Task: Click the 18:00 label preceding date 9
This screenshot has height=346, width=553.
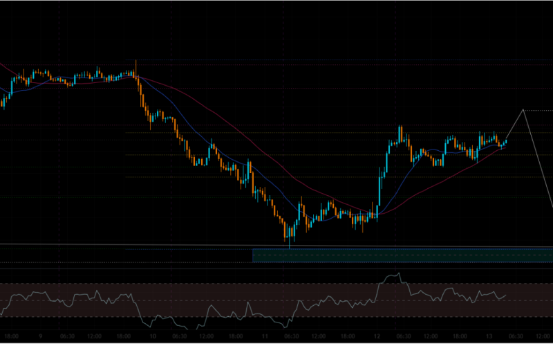Action: tap(11, 336)
